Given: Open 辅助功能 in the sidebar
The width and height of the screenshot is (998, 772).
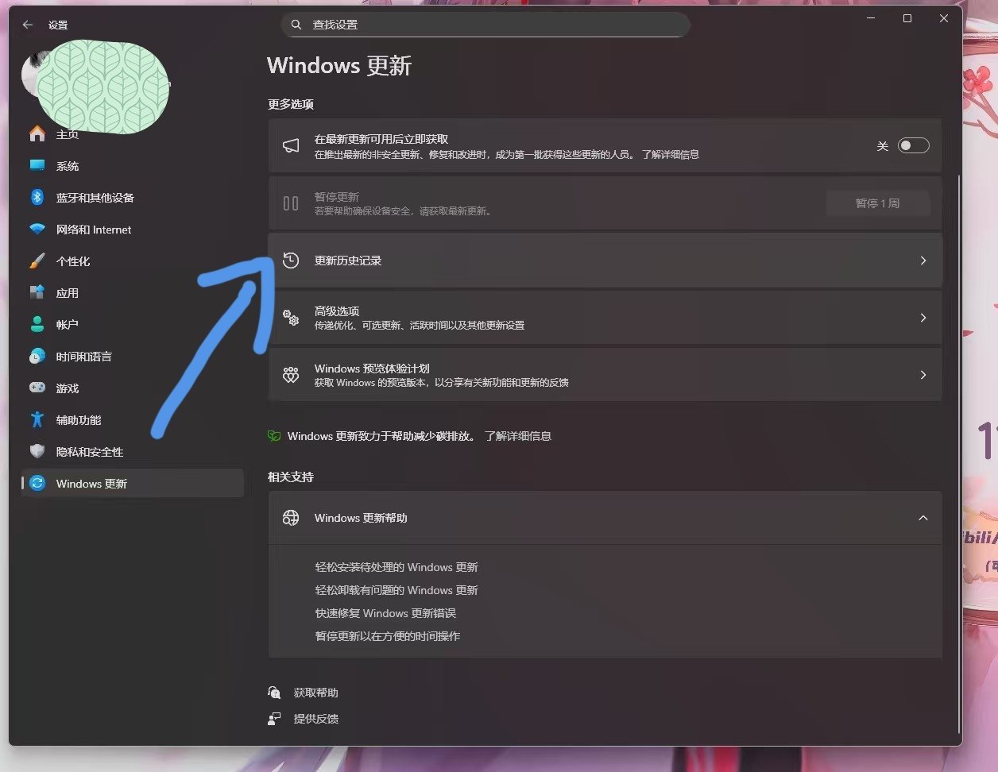Looking at the screenshot, I should point(132,420).
